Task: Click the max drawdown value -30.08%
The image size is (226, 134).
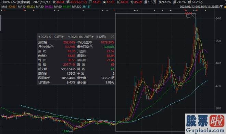Action: click(109, 47)
